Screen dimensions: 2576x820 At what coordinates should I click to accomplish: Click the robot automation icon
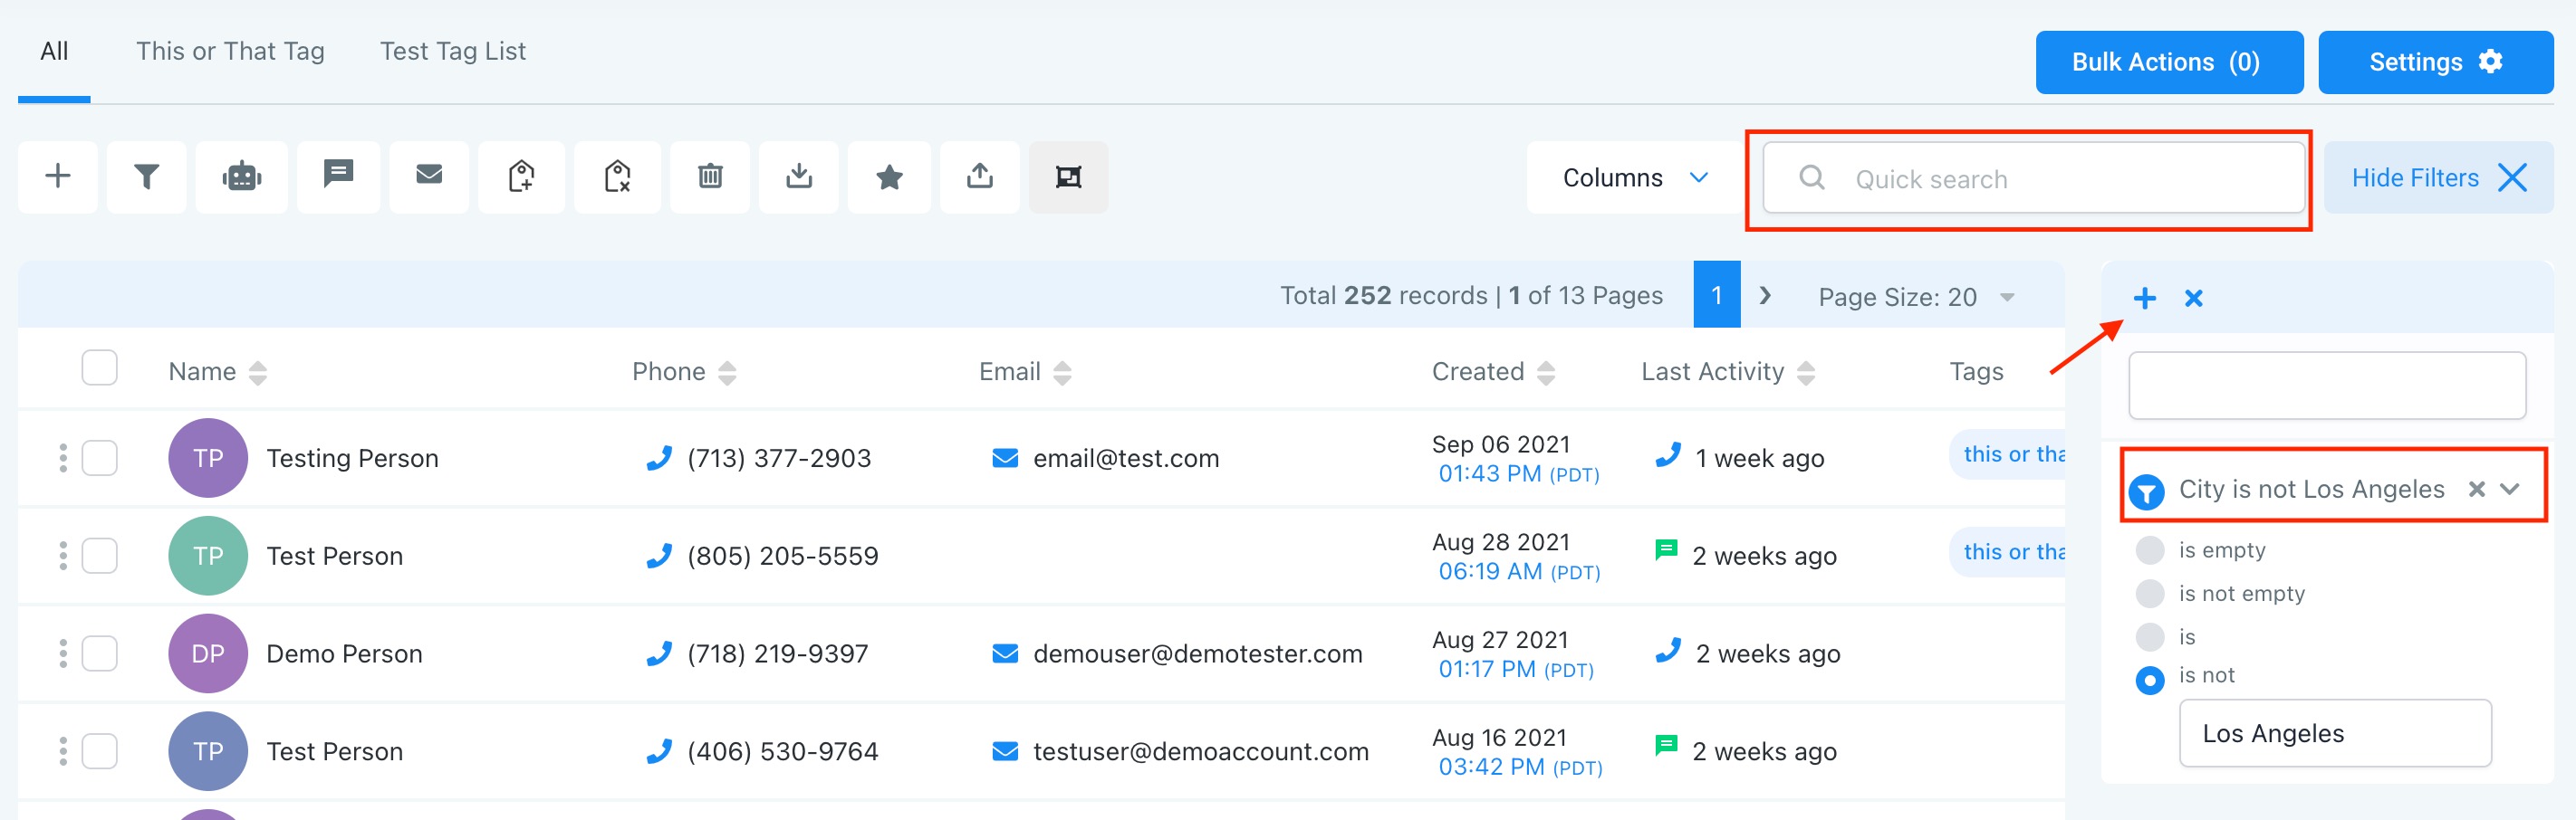click(242, 176)
